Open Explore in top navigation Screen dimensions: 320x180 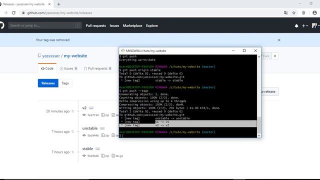point(152,25)
